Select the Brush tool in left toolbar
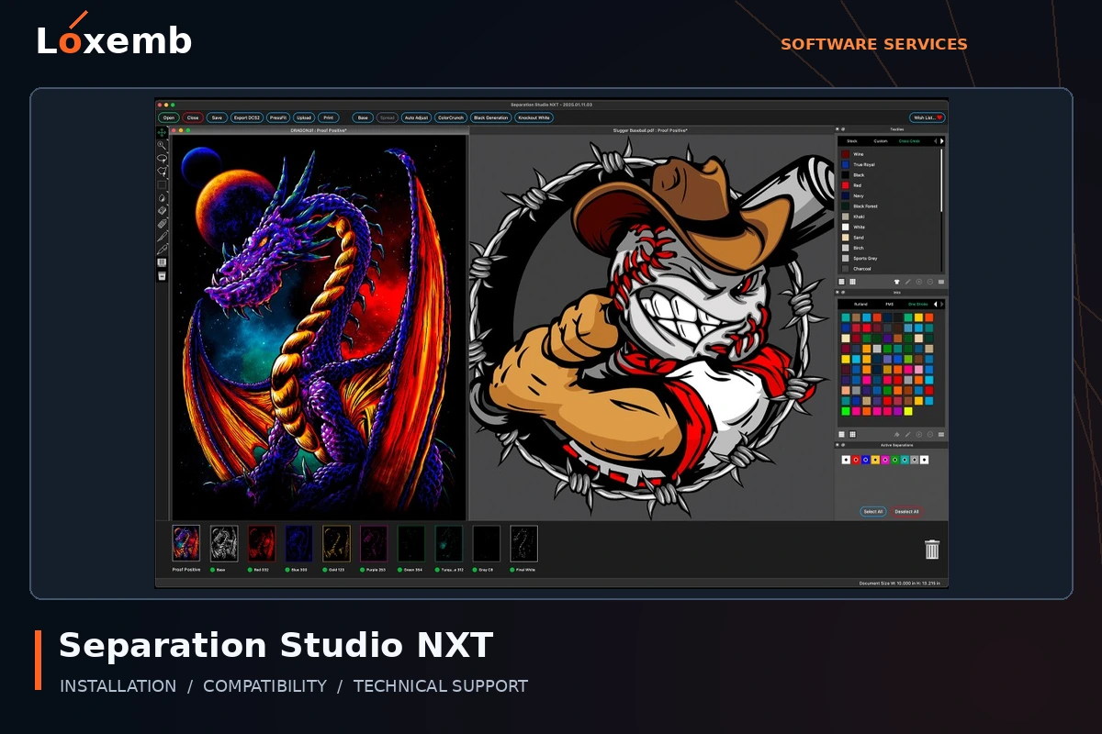 tap(163, 237)
